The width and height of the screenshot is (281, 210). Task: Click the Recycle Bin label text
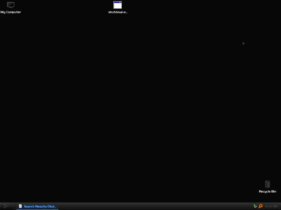(267, 191)
